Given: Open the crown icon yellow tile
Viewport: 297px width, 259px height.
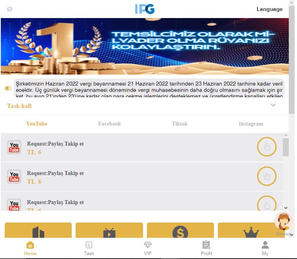Looking at the screenshot, I should coord(251,230).
